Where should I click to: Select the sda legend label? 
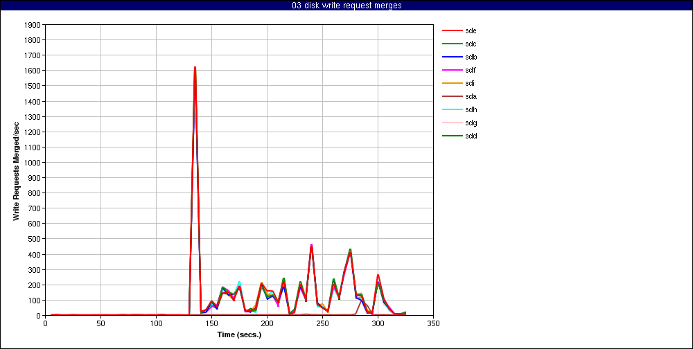(471, 96)
